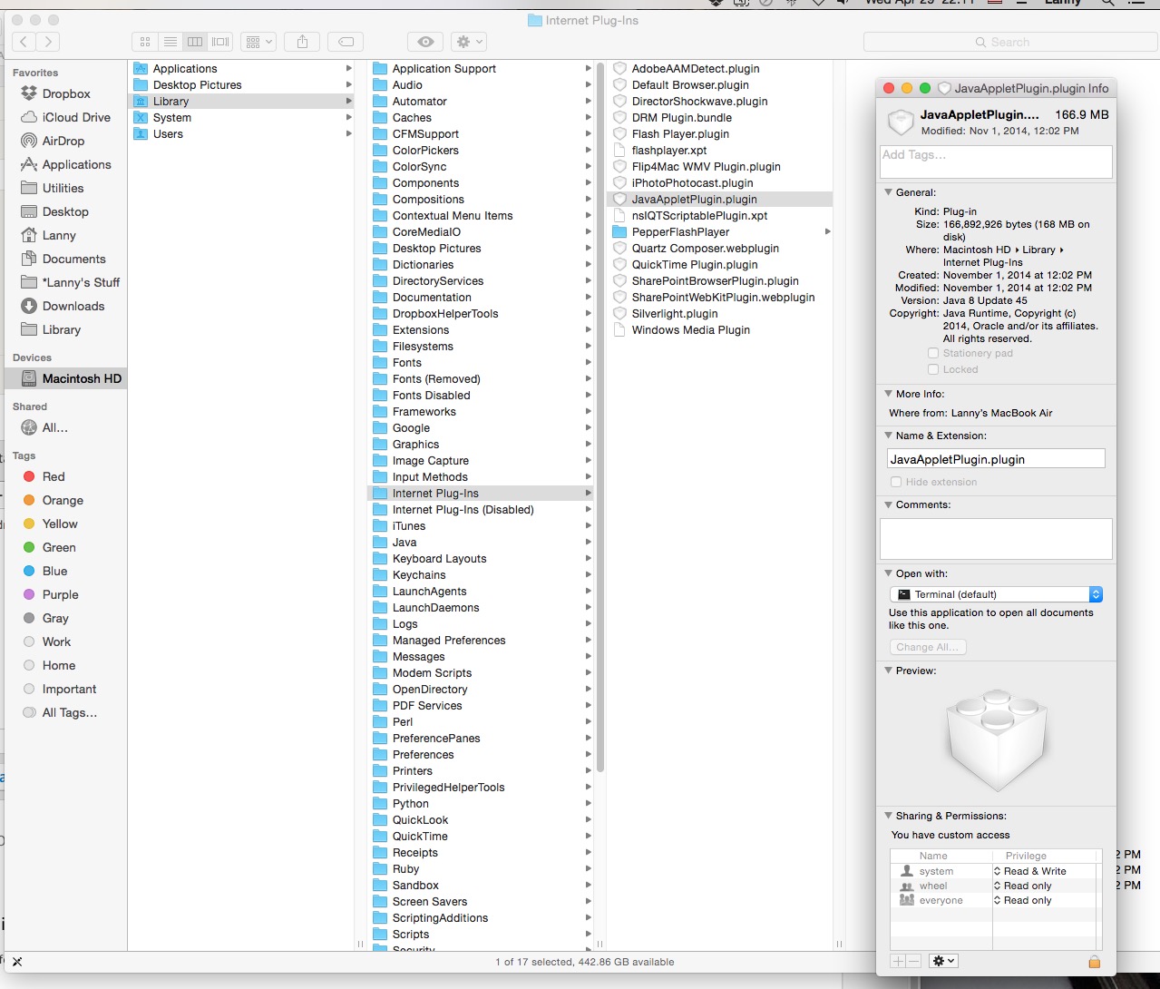Click the Quick Look eye button
1160x989 pixels.
(425, 42)
